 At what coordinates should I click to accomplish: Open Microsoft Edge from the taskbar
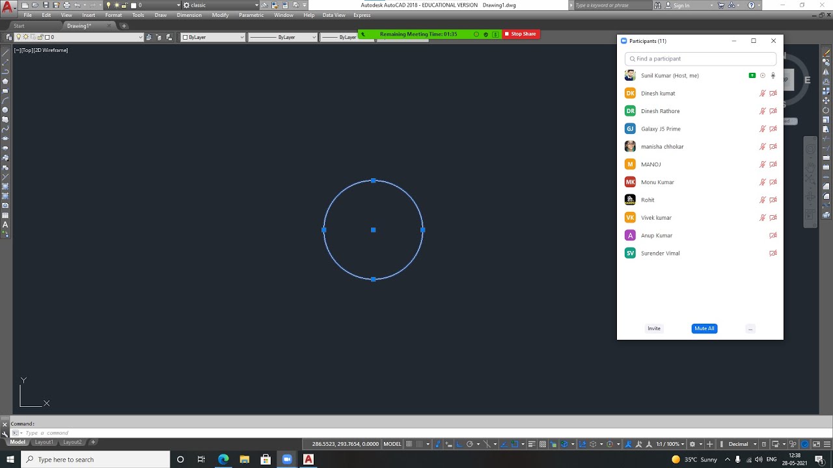(223, 460)
